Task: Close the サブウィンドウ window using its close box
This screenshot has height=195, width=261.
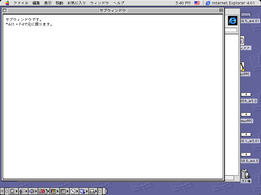Action: [4, 10]
